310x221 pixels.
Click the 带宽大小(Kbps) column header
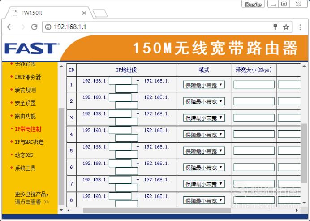coord(254,70)
